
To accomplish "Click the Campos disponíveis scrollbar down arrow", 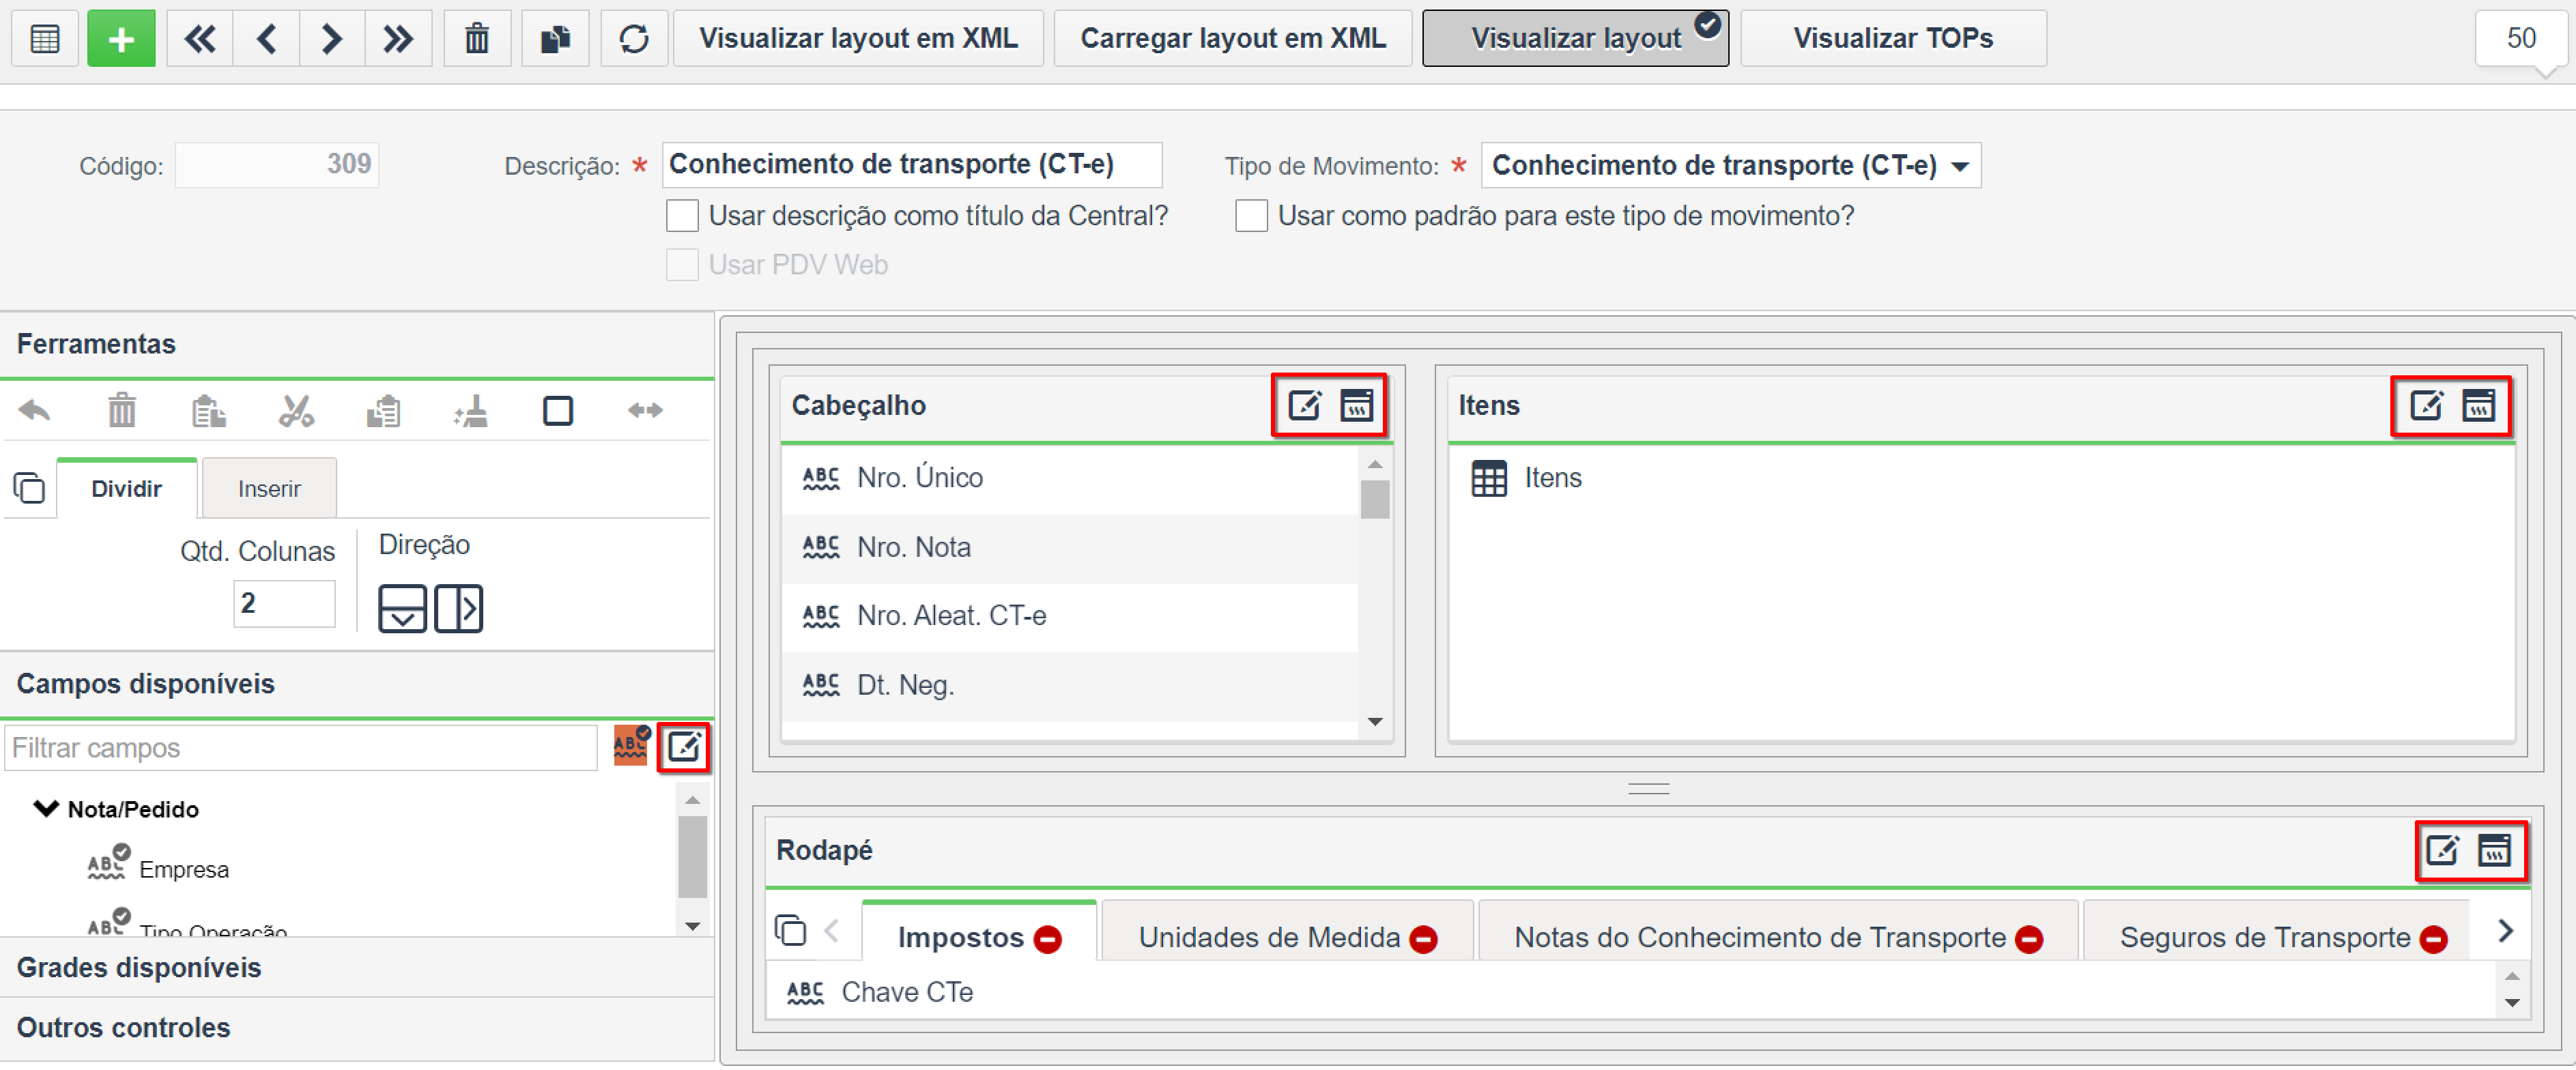I will coord(693,926).
